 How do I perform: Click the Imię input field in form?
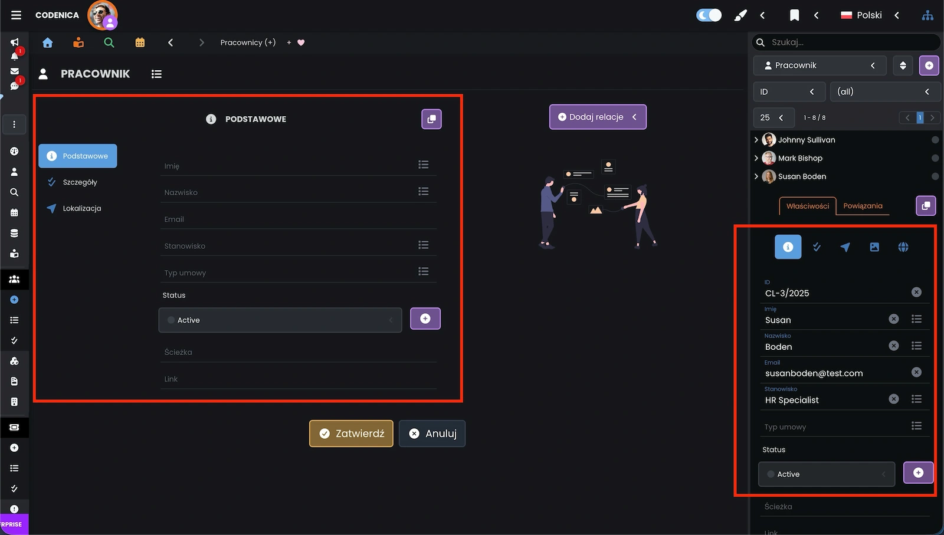coord(288,166)
